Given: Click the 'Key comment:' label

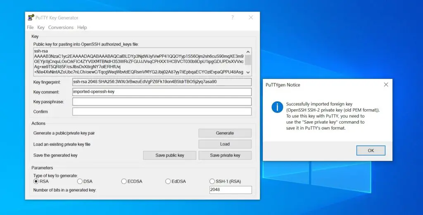Looking at the screenshot, I should 46,92.
